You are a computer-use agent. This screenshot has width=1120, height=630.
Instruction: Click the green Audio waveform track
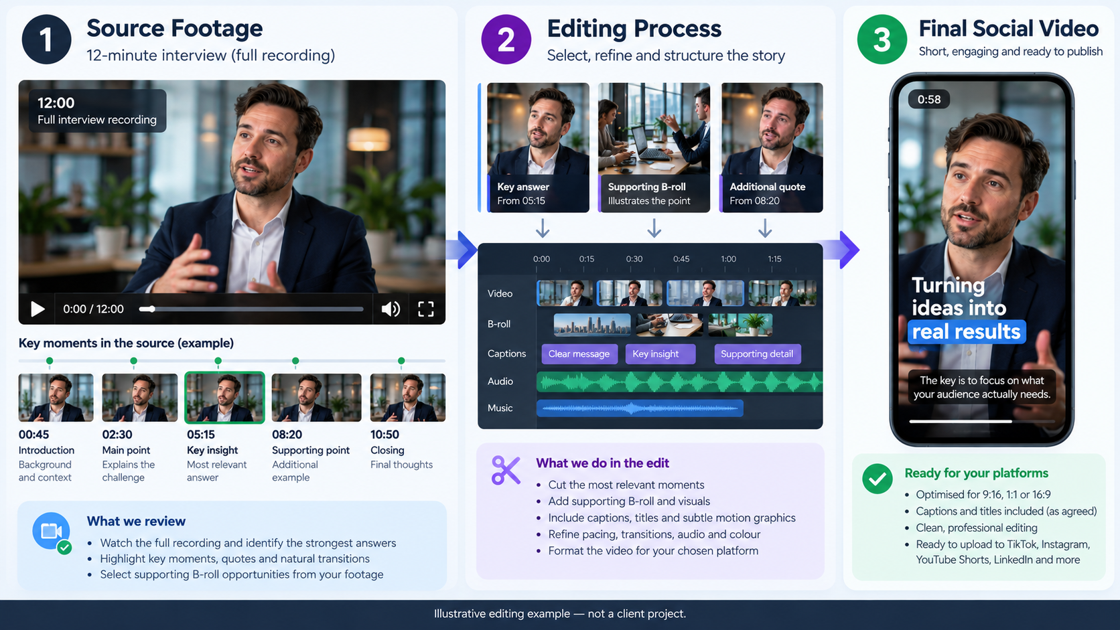[679, 382]
